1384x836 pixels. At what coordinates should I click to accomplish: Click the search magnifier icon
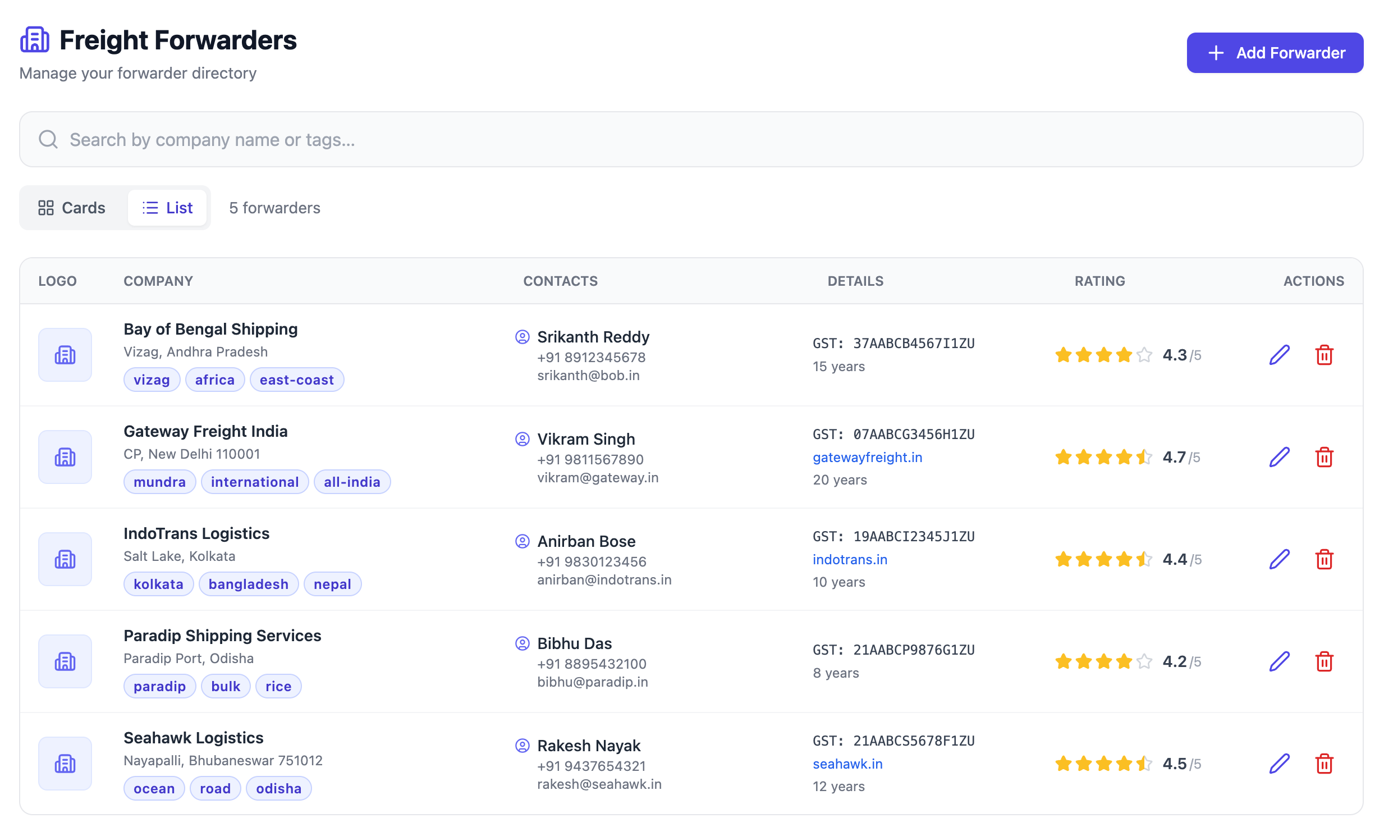tap(48, 139)
